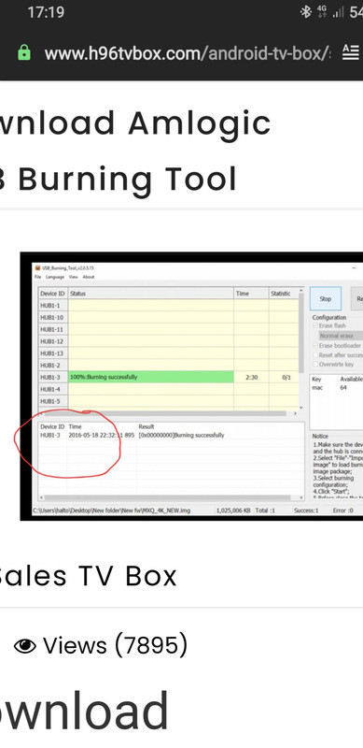Click the Stop button
The height and width of the screenshot is (748, 363).
tap(326, 298)
